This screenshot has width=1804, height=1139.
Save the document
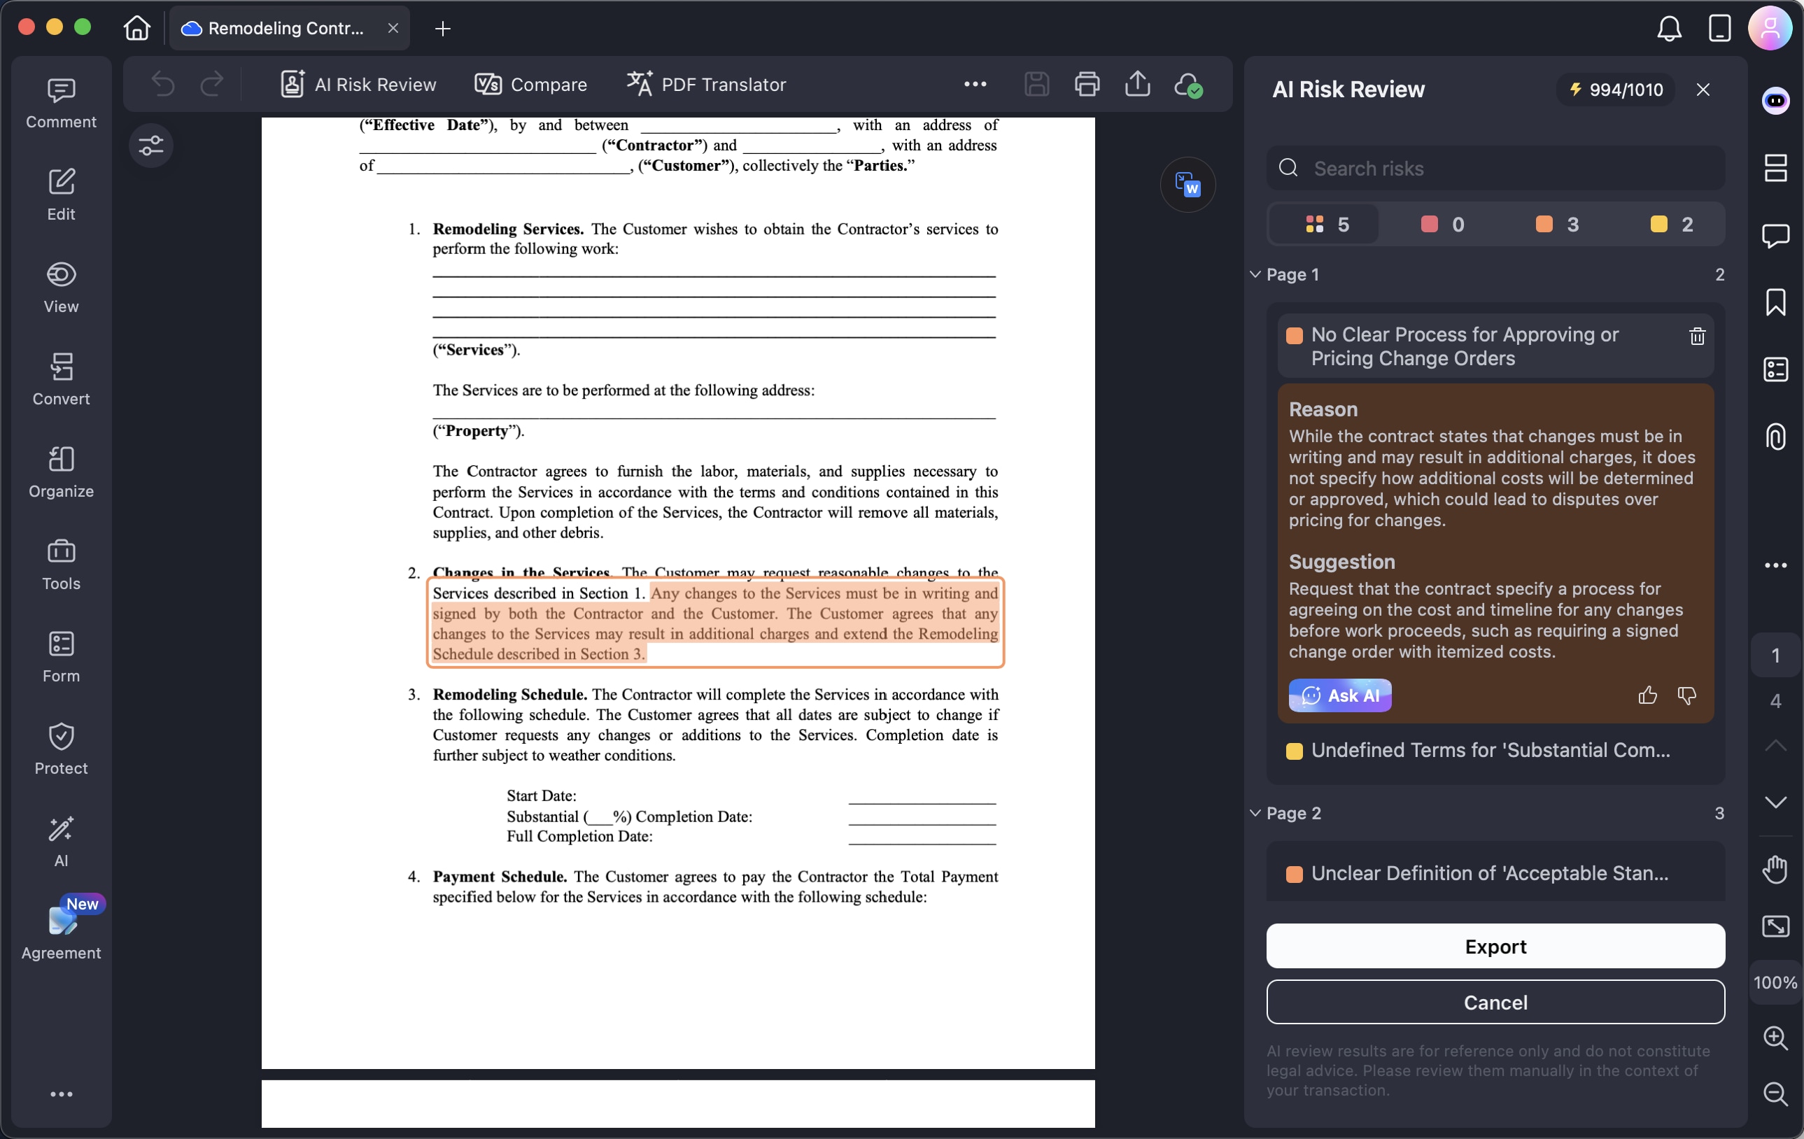coord(1036,84)
